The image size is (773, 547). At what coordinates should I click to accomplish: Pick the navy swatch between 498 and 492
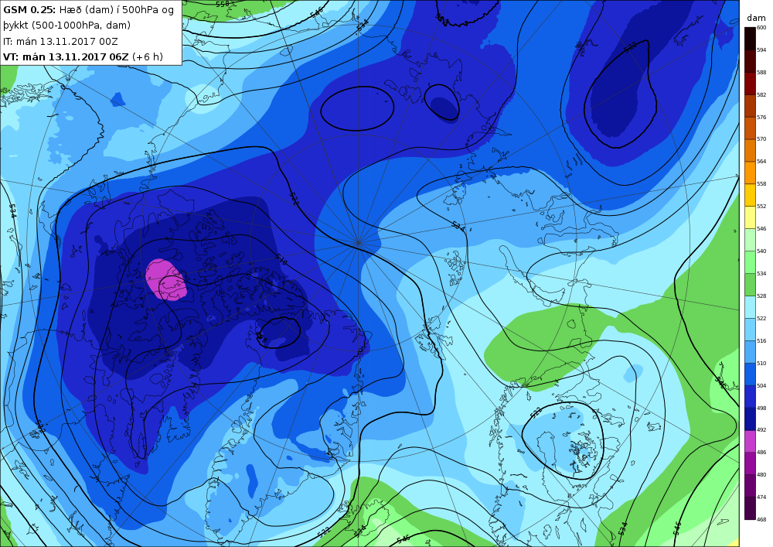point(750,419)
